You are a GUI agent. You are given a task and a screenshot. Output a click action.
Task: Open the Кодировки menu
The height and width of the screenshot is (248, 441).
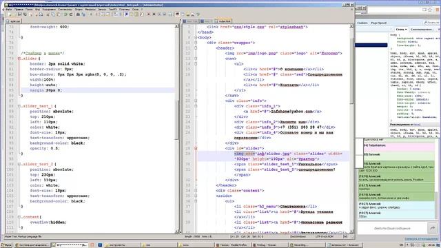49,9
